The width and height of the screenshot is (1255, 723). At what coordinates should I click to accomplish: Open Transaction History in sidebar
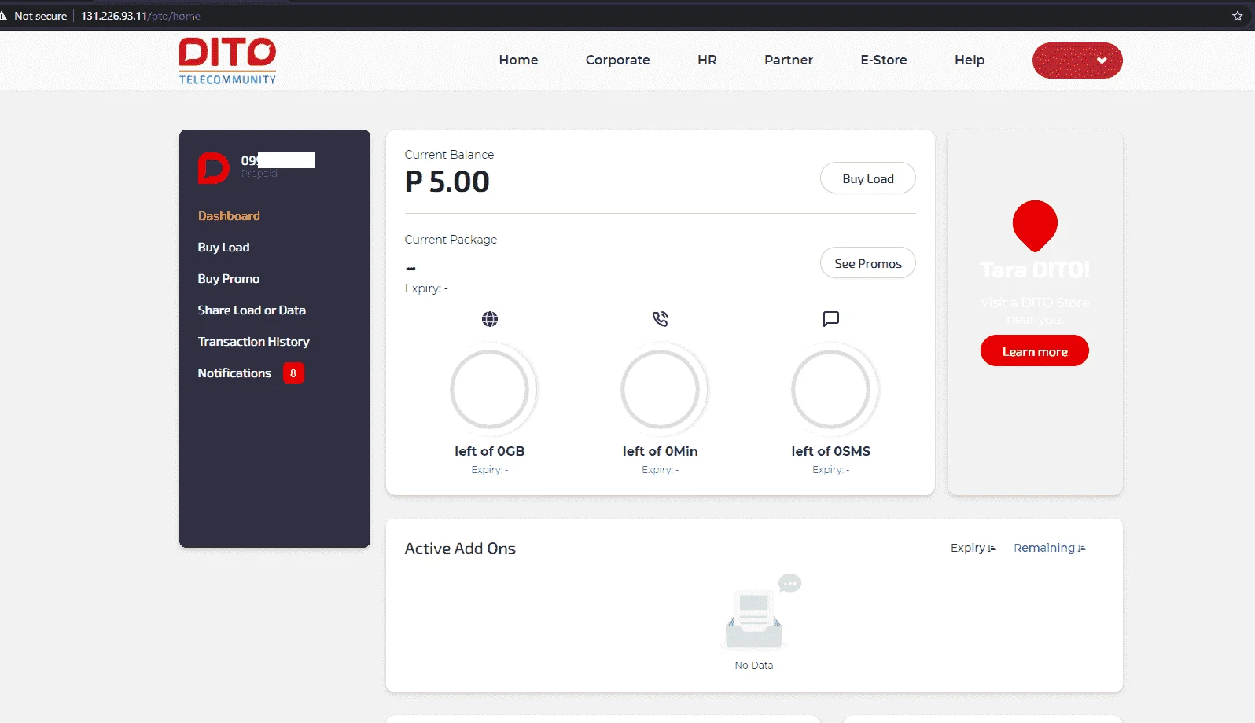(x=254, y=342)
